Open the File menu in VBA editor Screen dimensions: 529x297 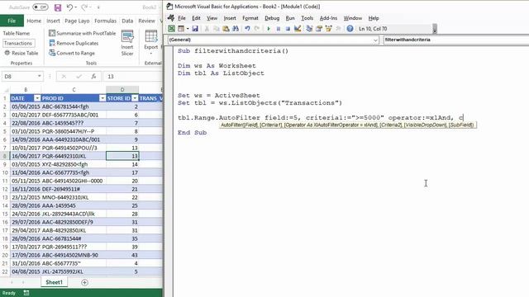click(182, 18)
